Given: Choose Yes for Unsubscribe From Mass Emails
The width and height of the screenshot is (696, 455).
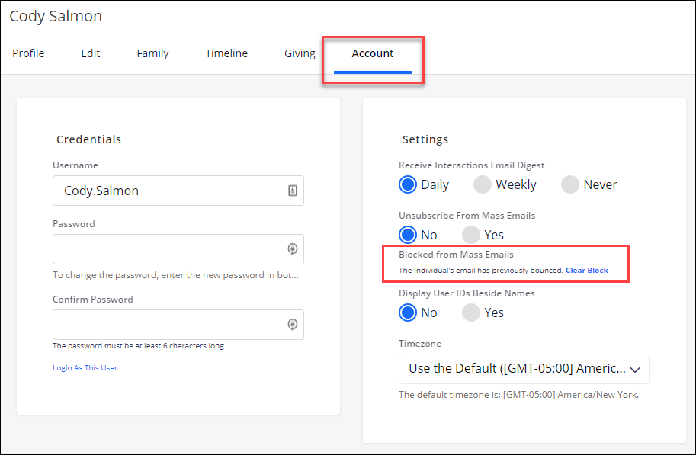Looking at the screenshot, I should [471, 235].
